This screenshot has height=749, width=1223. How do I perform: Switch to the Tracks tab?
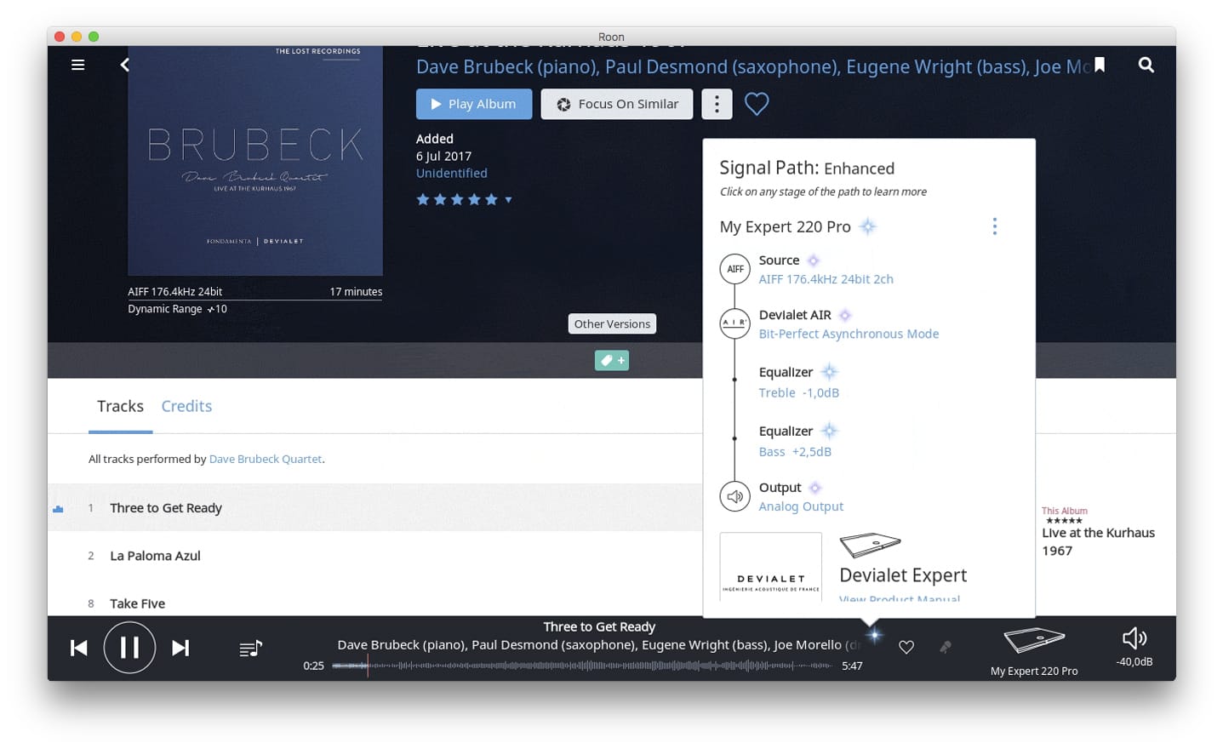pos(120,406)
